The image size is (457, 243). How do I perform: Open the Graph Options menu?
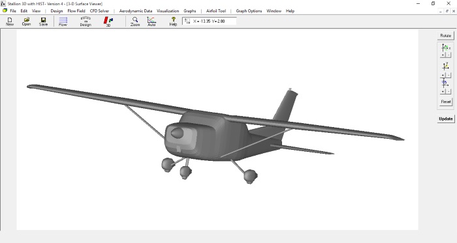[249, 11]
